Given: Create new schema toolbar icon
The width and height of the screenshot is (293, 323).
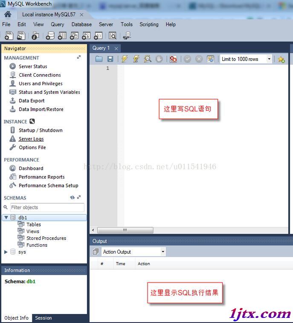Looking at the screenshot, I should pos(50,36).
